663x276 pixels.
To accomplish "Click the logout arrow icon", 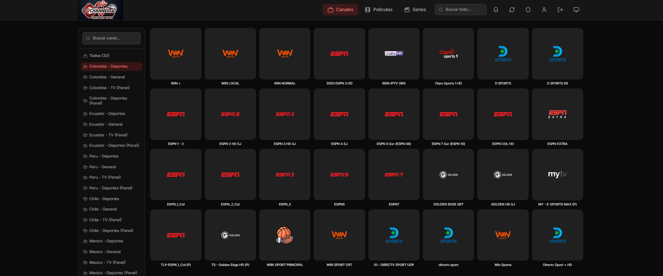I will [560, 10].
